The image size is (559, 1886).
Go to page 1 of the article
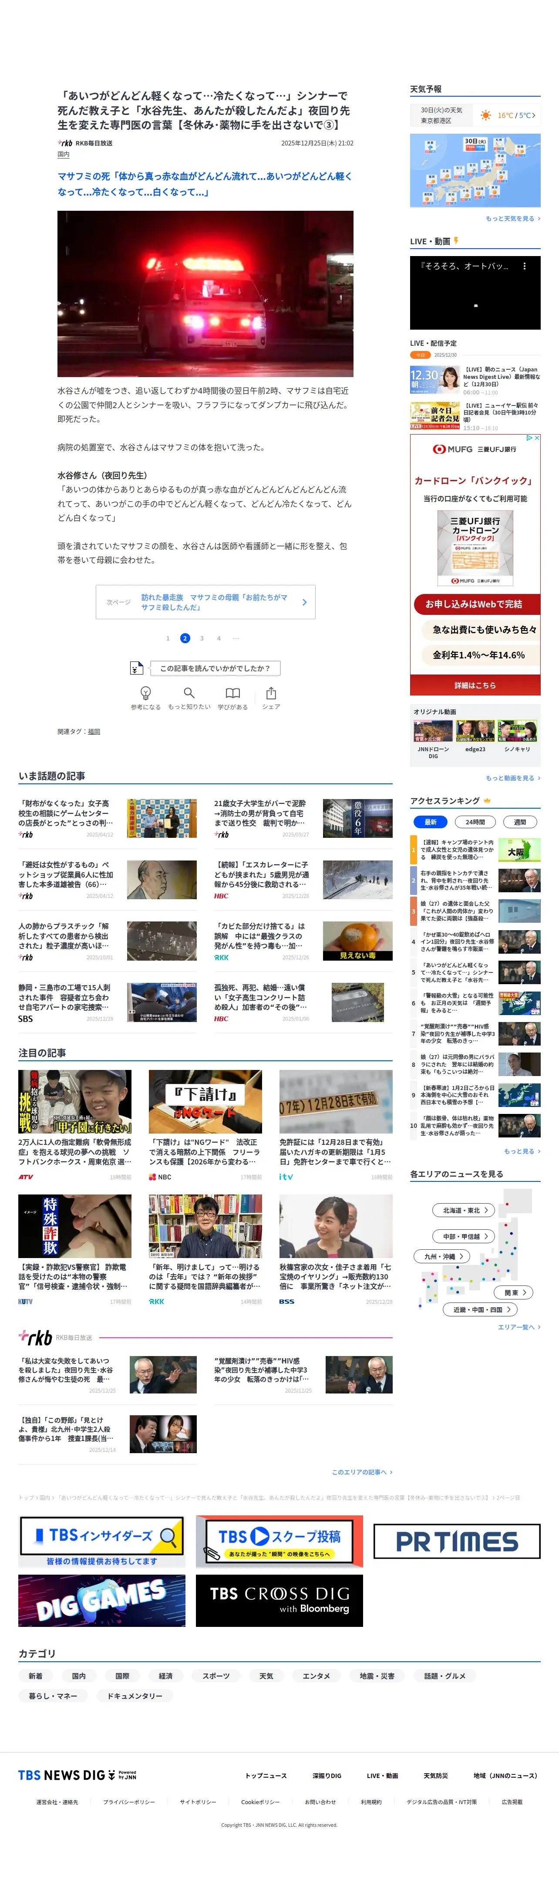point(168,638)
